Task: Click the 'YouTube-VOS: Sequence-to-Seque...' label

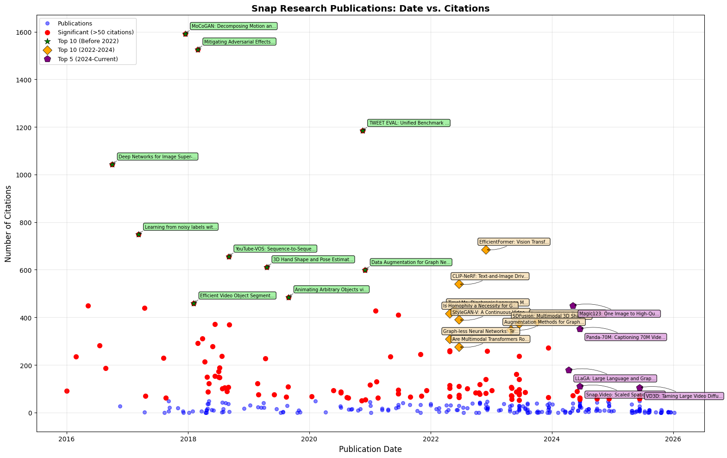Action: point(275,249)
